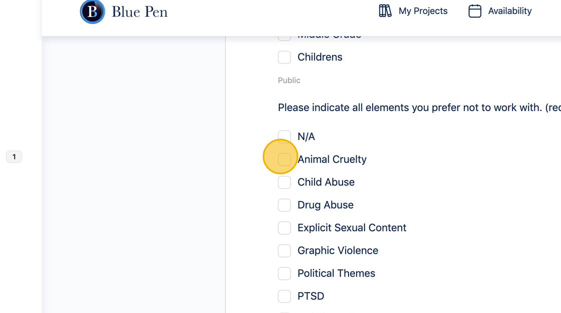Open the My Projects menu label
Screen dimensions: 561x313
click(423, 11)
